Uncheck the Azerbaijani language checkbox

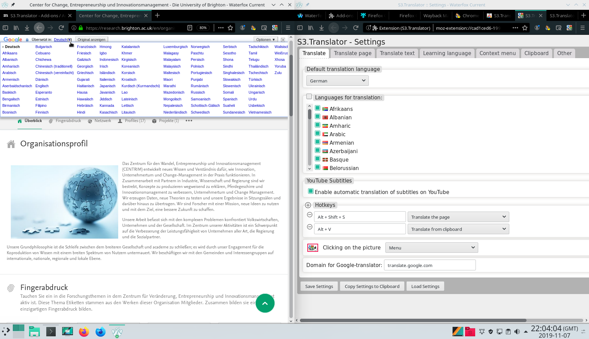pyautogui.click(x=317, y=150)
